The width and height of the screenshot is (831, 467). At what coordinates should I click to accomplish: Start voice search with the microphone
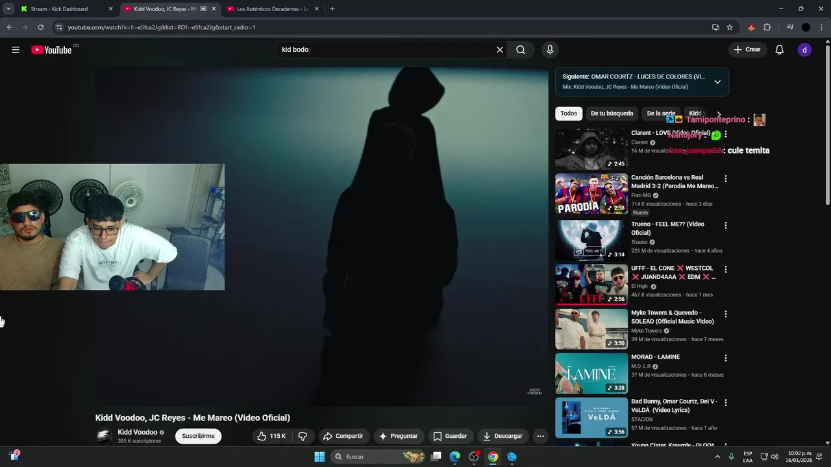click(x=550, y=50)
